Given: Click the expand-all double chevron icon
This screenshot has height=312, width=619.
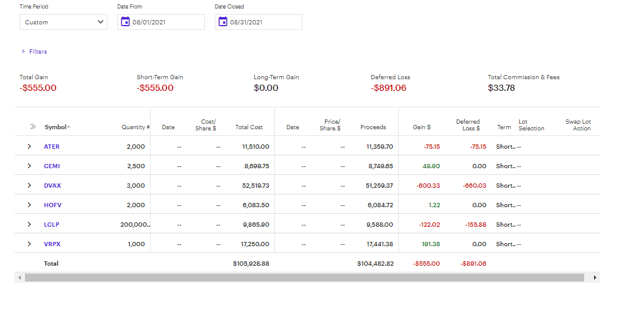Looking at the screenshot, I should 32,127.
